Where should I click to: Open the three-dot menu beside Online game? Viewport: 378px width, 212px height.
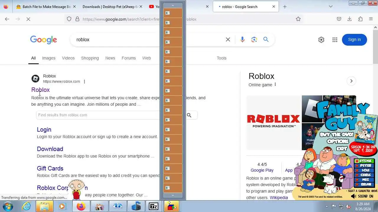tap(275, 85)
